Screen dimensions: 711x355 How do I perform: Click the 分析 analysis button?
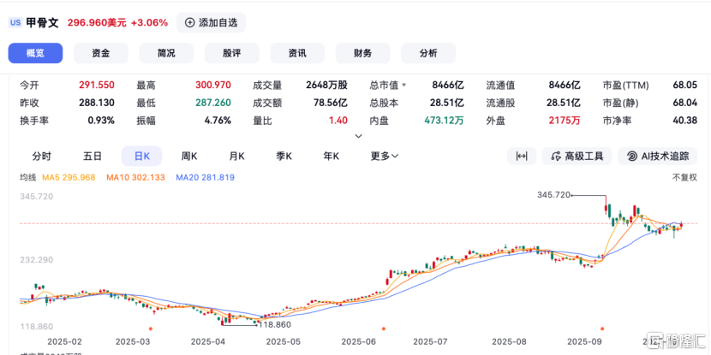coord(427,53)
